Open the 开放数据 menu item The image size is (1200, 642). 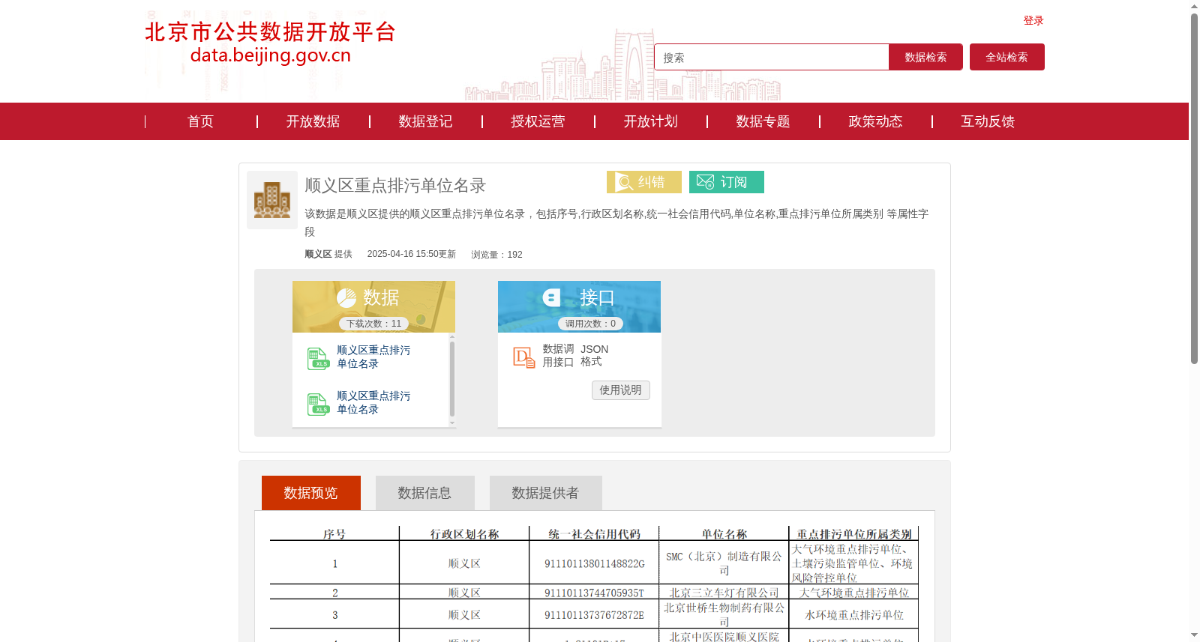[313, 121]
